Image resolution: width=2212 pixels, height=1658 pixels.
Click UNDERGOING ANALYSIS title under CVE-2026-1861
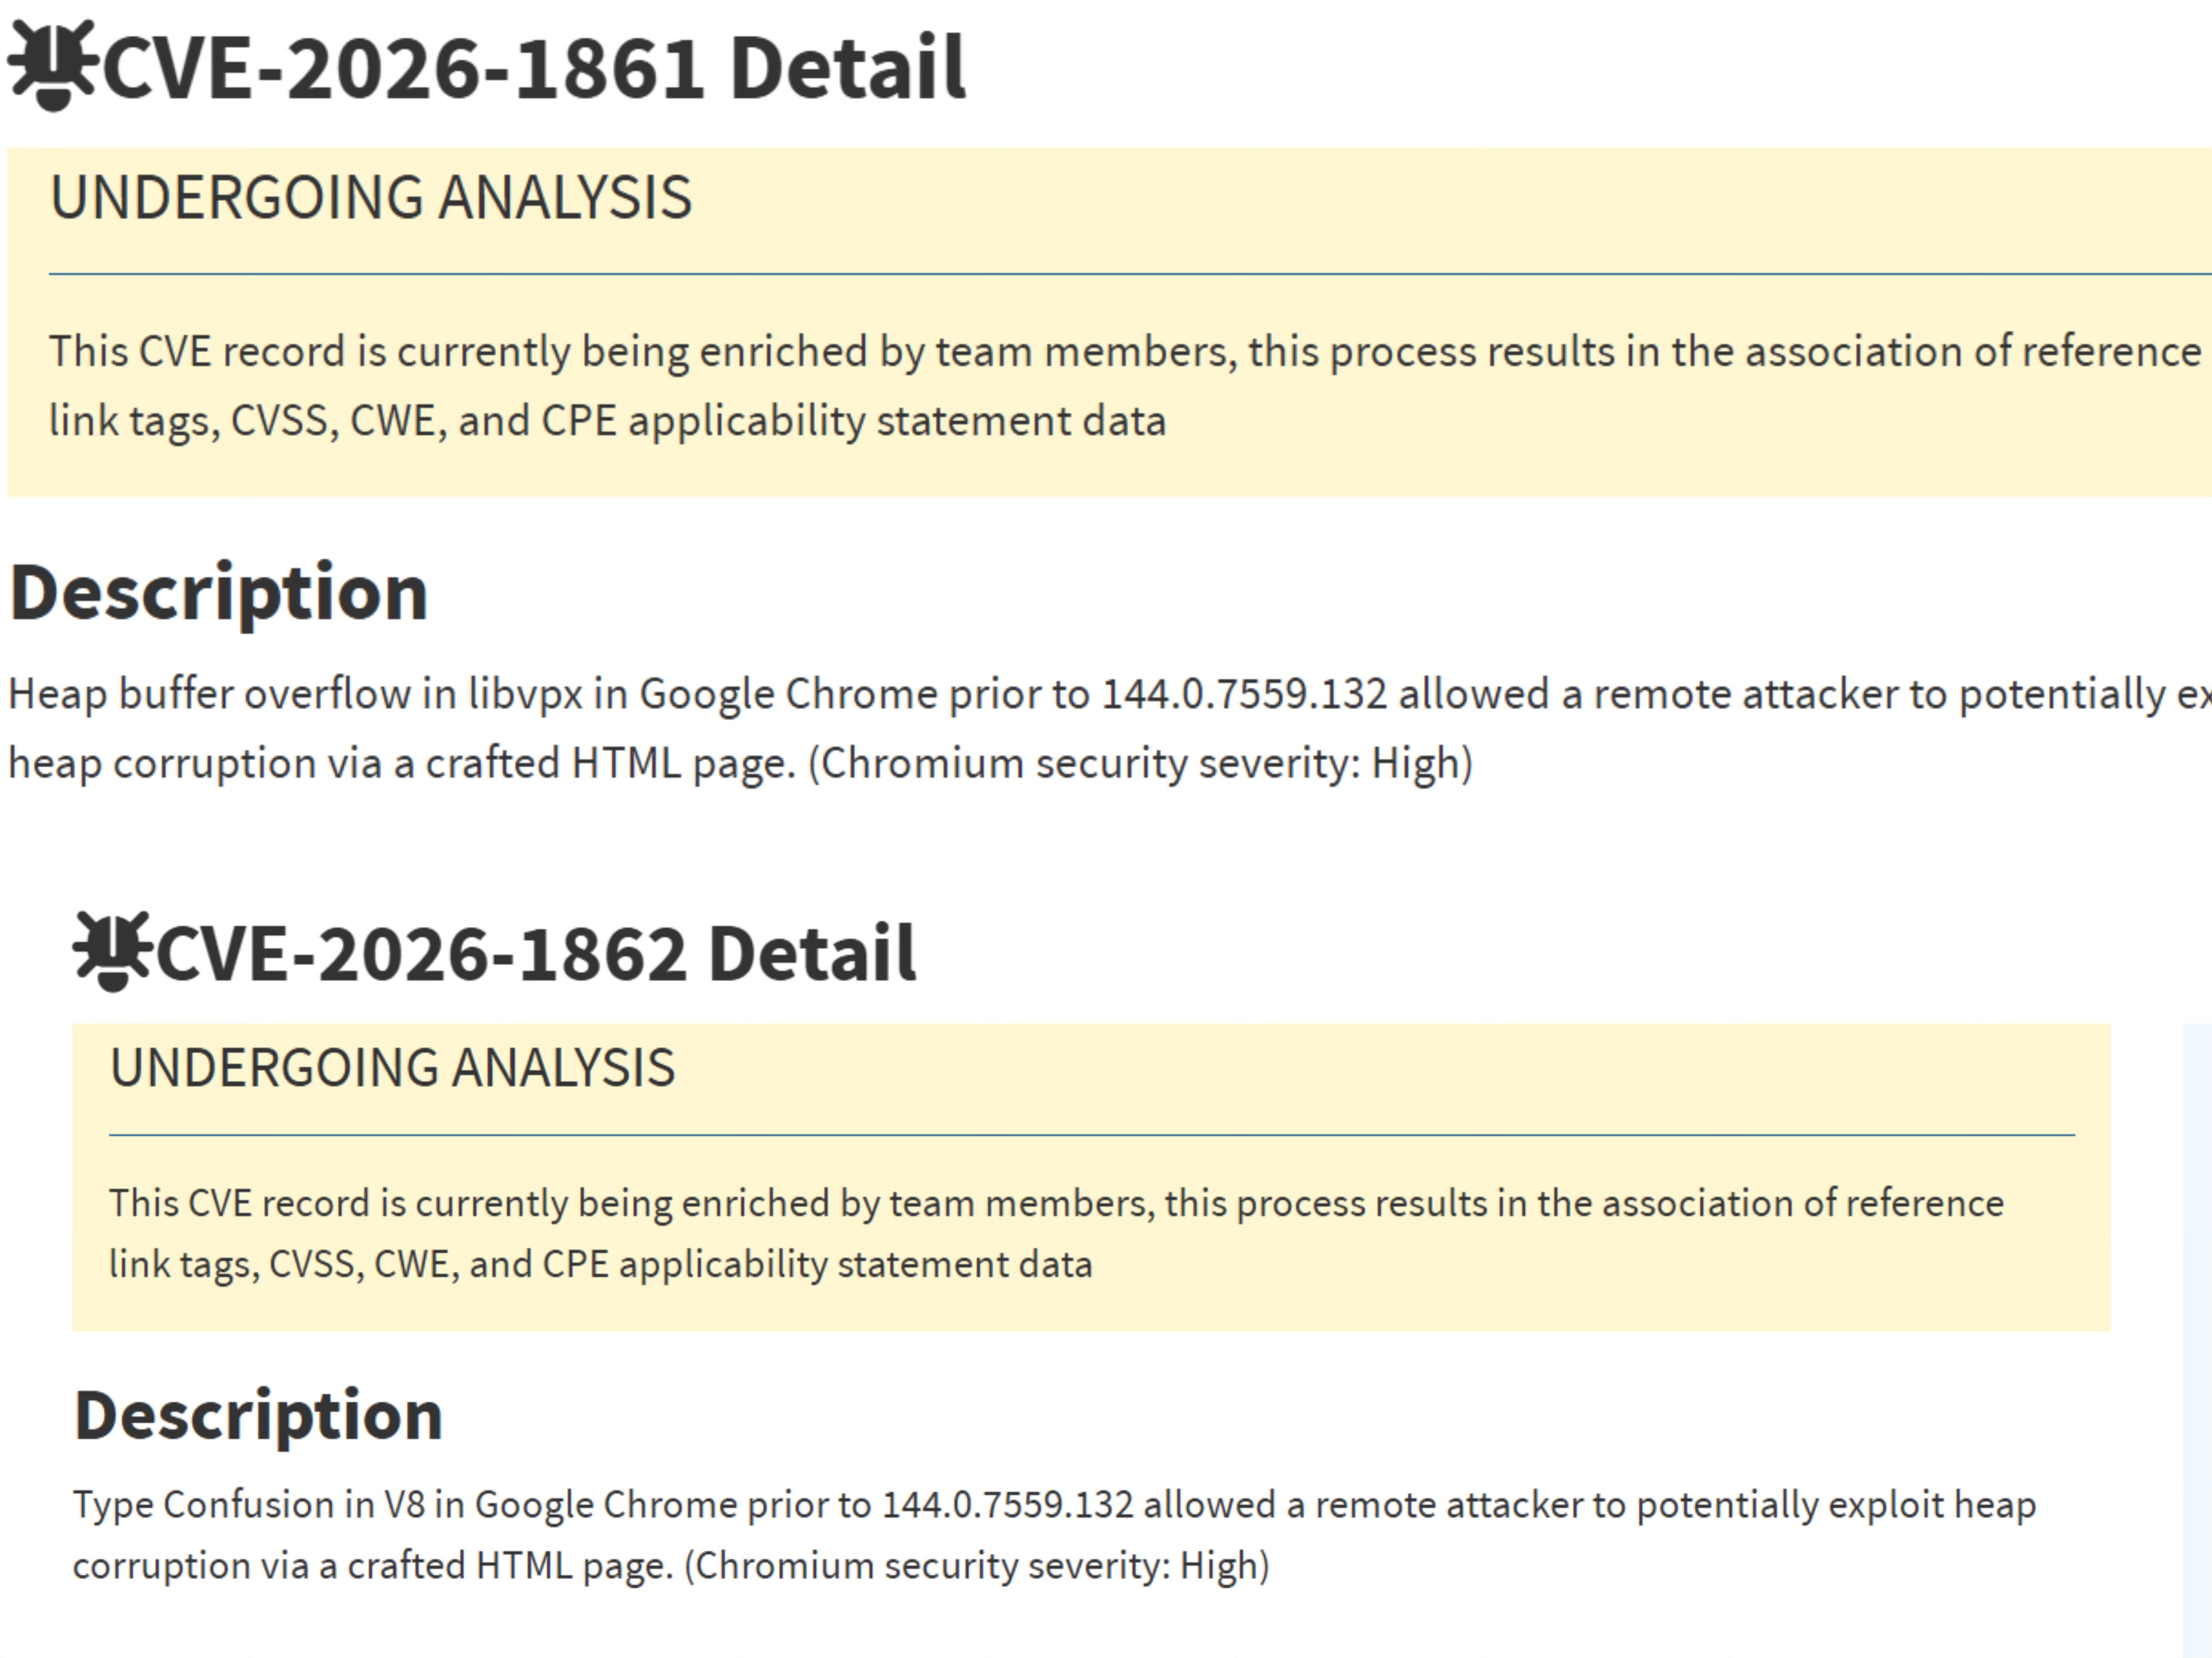click(x=371, y=197)
